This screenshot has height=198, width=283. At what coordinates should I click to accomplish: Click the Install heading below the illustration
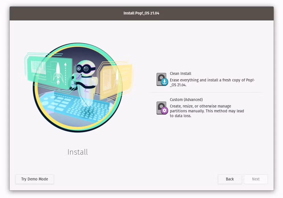[x=78, y=152]
